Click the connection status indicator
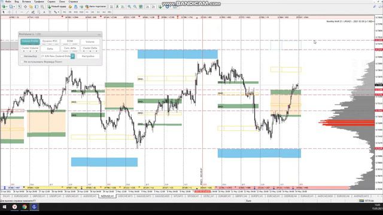Image resolution: width=383 pixels, height=215 pixels. tap(366, 201)
